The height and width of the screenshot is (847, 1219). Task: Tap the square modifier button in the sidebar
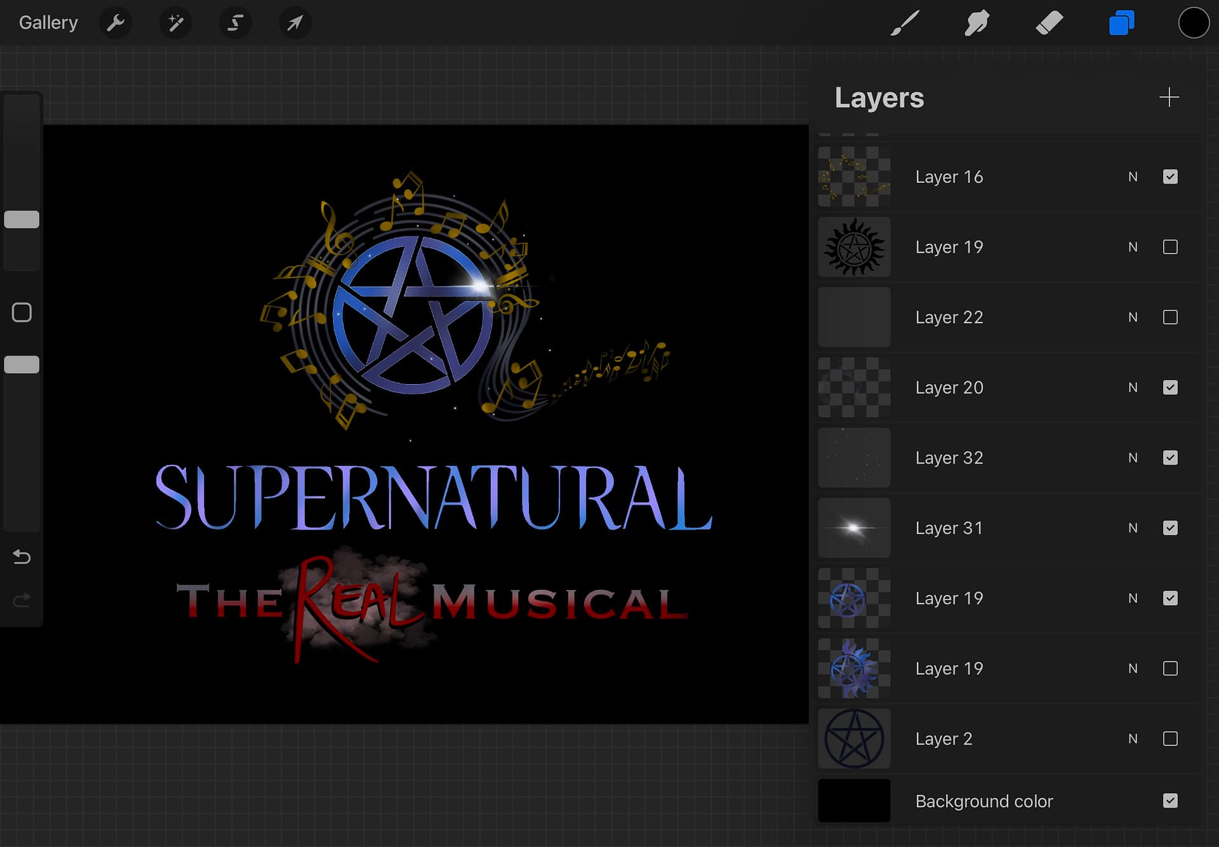[22, 312]
